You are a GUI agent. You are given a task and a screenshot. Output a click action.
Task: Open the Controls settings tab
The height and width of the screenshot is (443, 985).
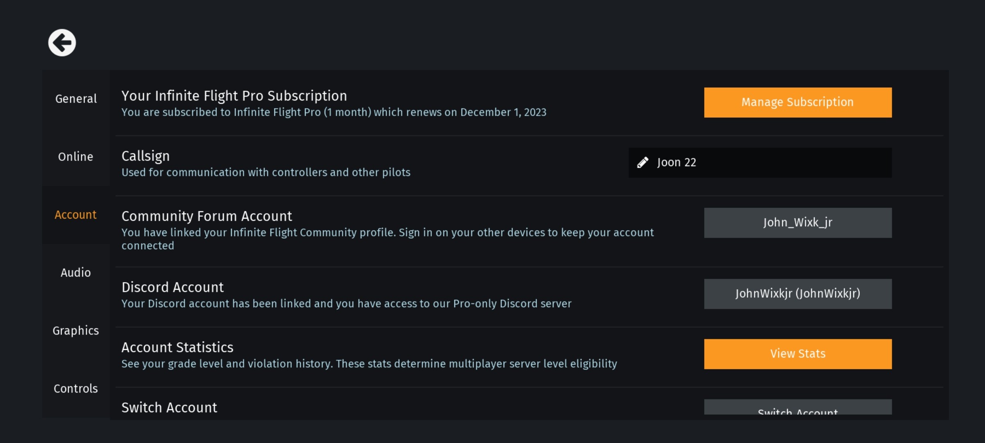tap(76, 388)
